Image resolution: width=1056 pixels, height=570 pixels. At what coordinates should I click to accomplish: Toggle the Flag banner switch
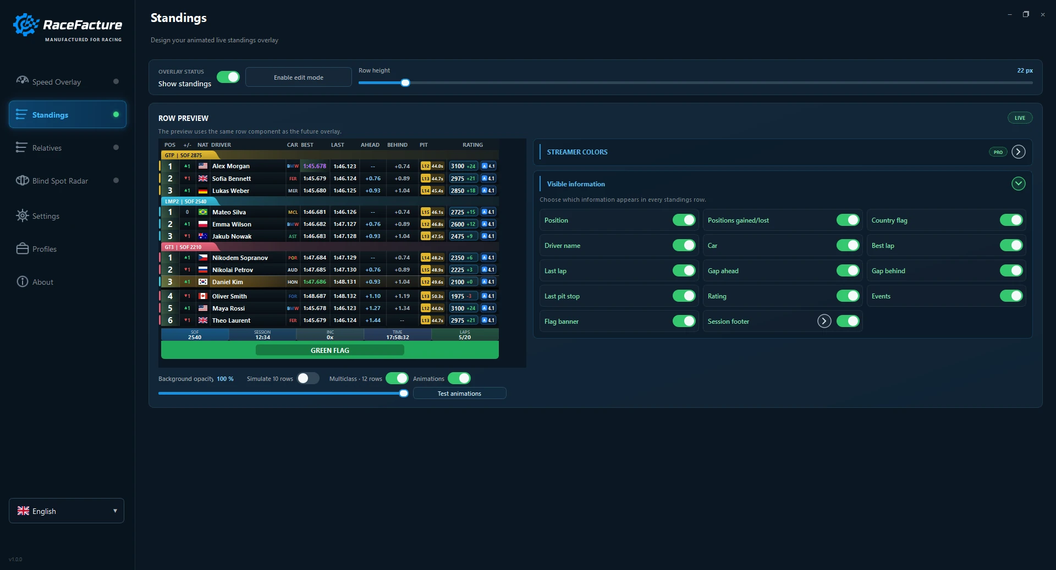684,321
